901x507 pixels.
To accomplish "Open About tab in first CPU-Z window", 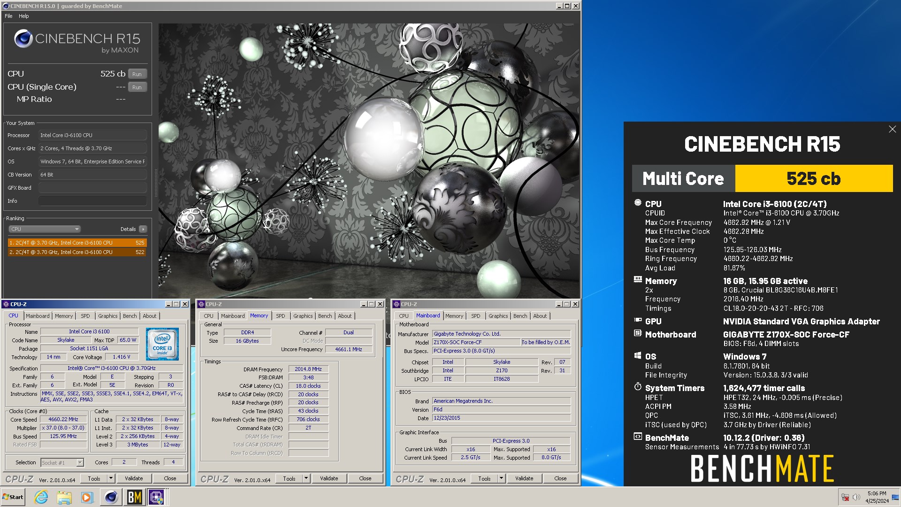I will click(x=150, y=316).
